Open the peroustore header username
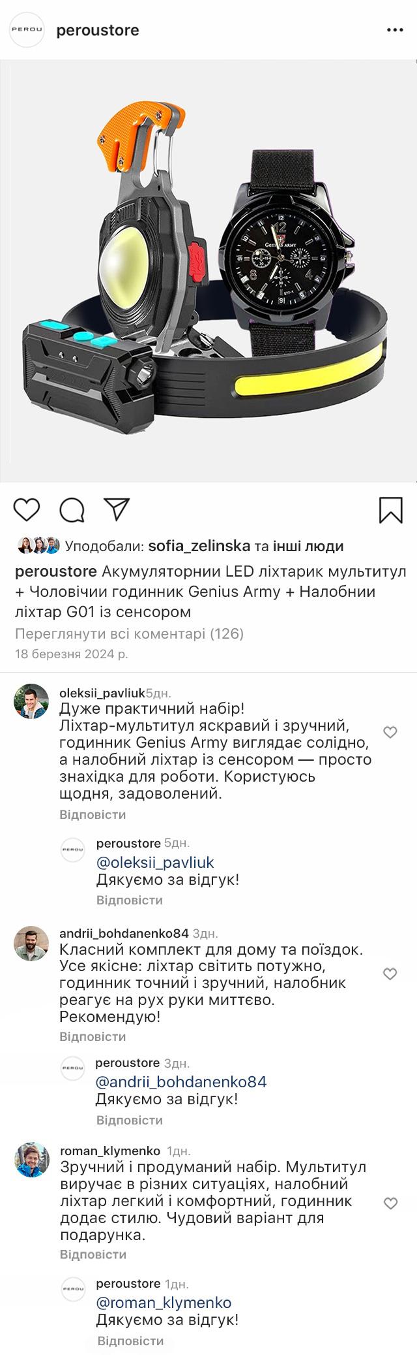Screen dimensions: 417x1355 98,30
